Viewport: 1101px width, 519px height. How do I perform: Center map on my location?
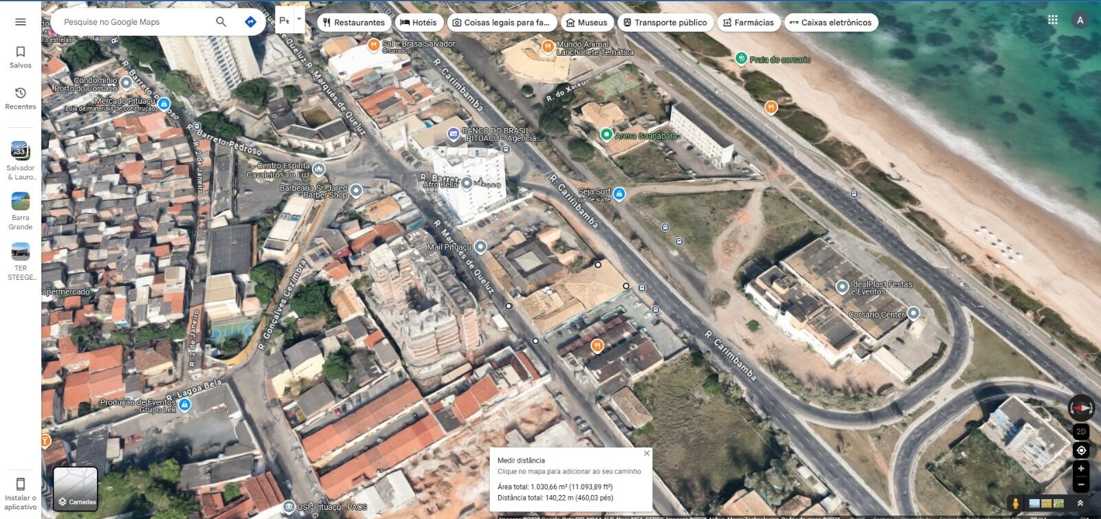1081,450
